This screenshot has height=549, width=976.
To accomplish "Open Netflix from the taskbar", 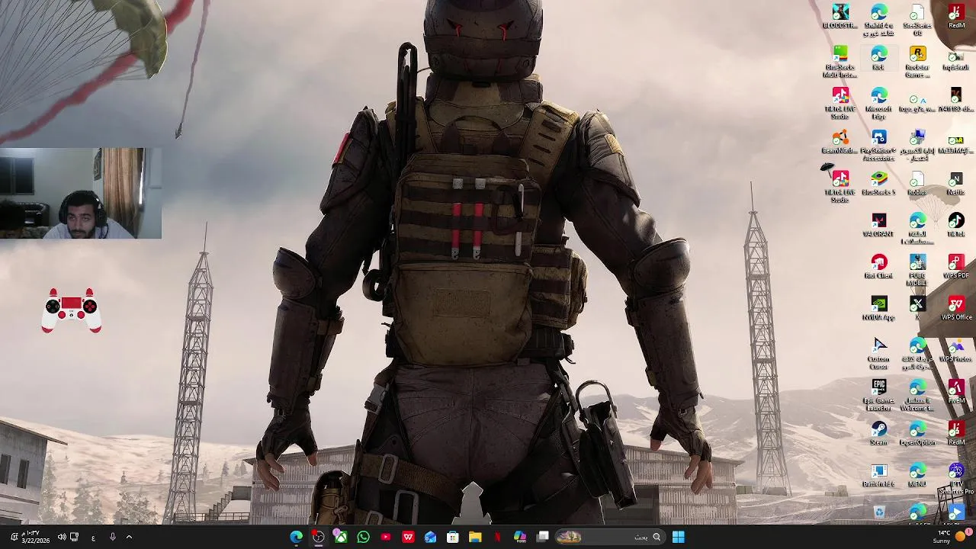I will (x=498, y=537).
